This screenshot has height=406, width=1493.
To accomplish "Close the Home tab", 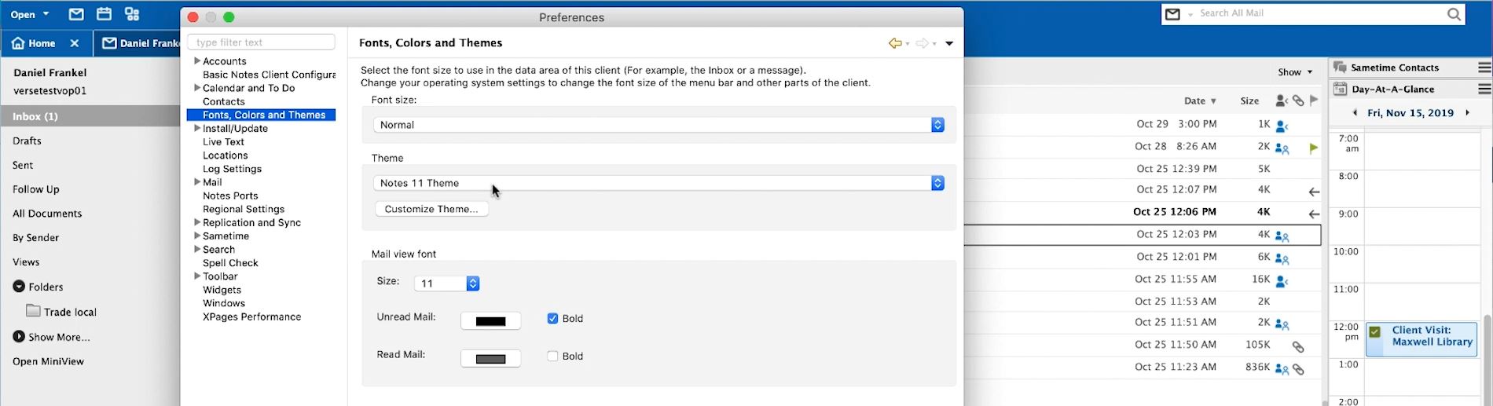I will coord(75,43).
